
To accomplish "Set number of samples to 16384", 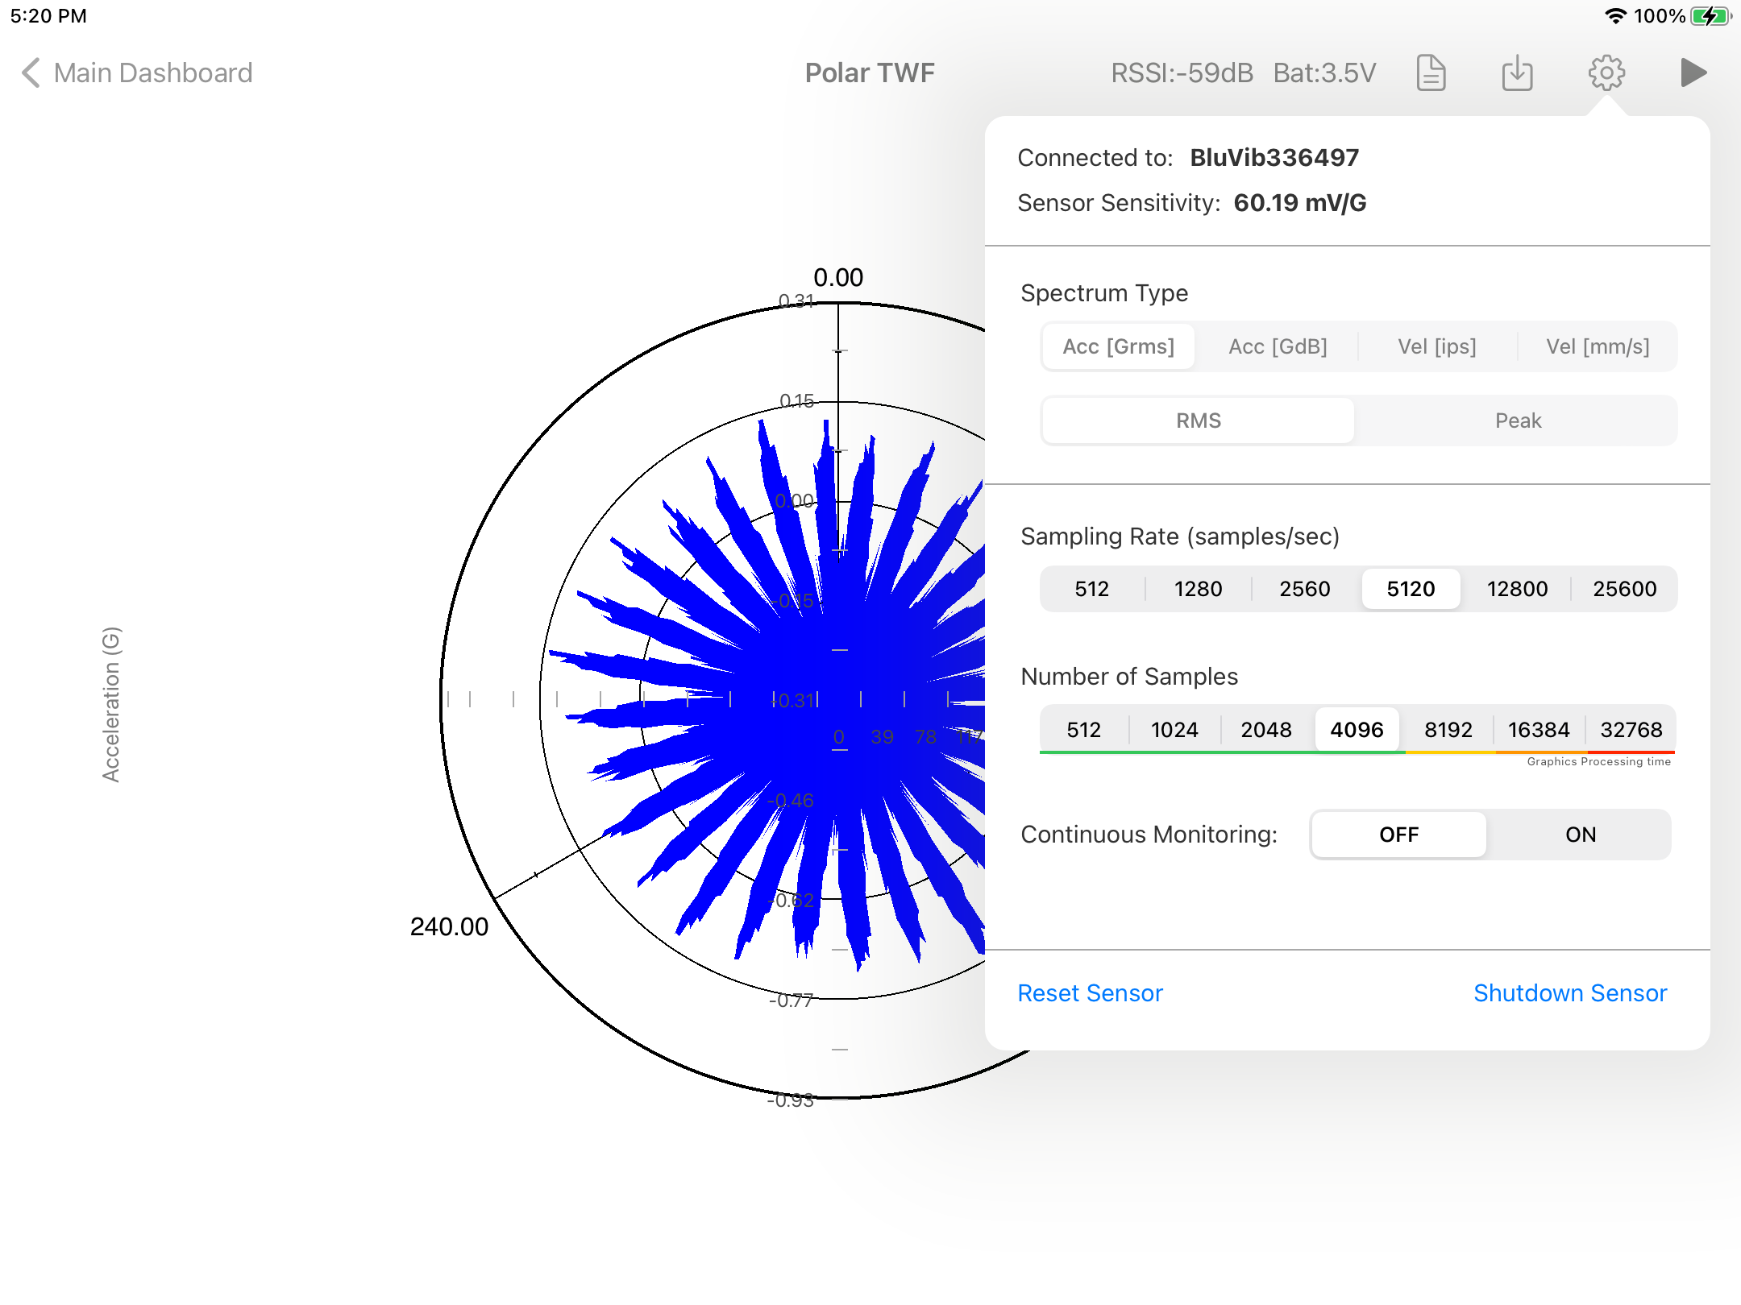I will click(x=1539, y=730).
